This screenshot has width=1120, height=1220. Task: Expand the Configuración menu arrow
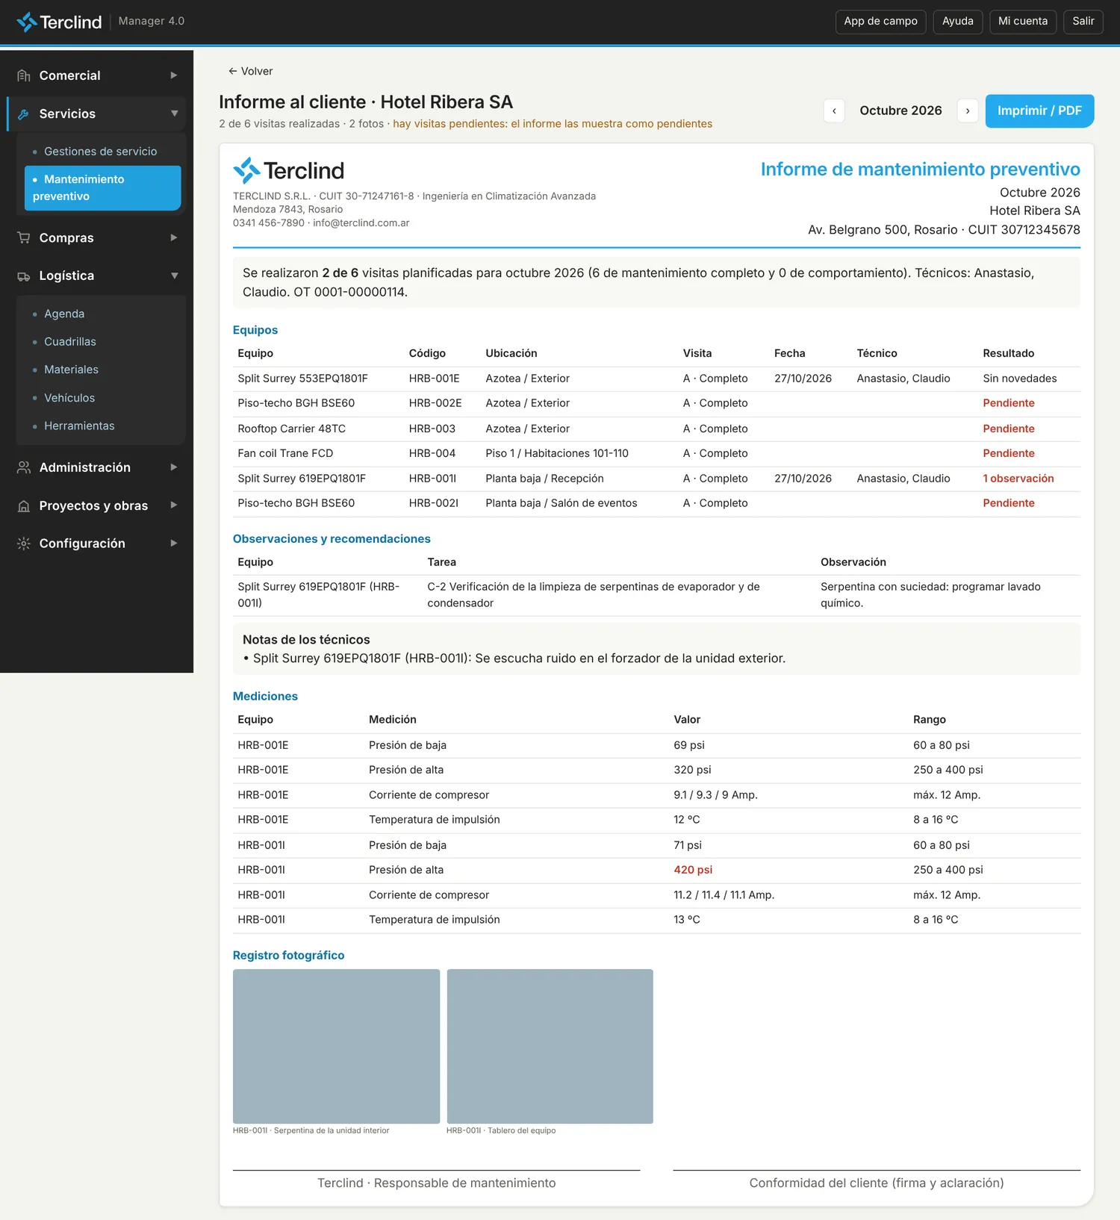[x=174, y=544]
